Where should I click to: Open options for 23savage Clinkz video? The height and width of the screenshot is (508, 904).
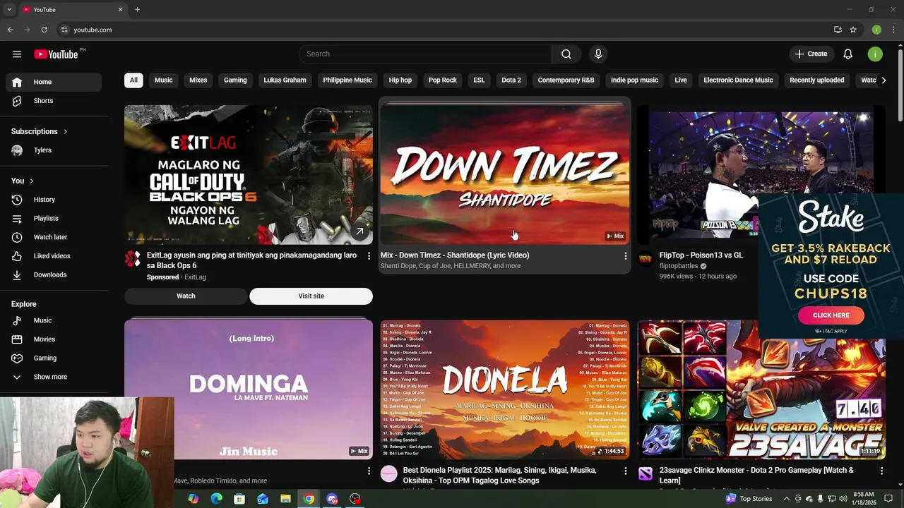881,470
